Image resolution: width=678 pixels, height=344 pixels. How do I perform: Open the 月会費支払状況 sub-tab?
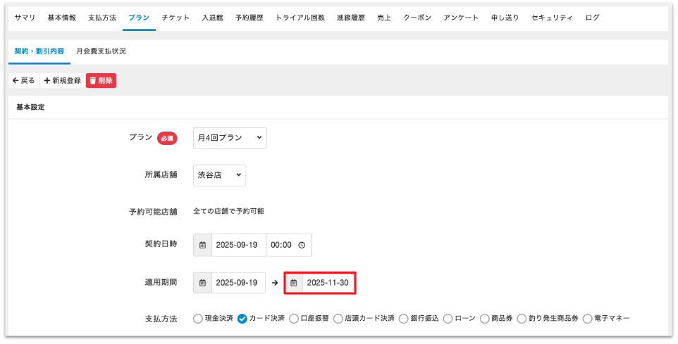101,51
